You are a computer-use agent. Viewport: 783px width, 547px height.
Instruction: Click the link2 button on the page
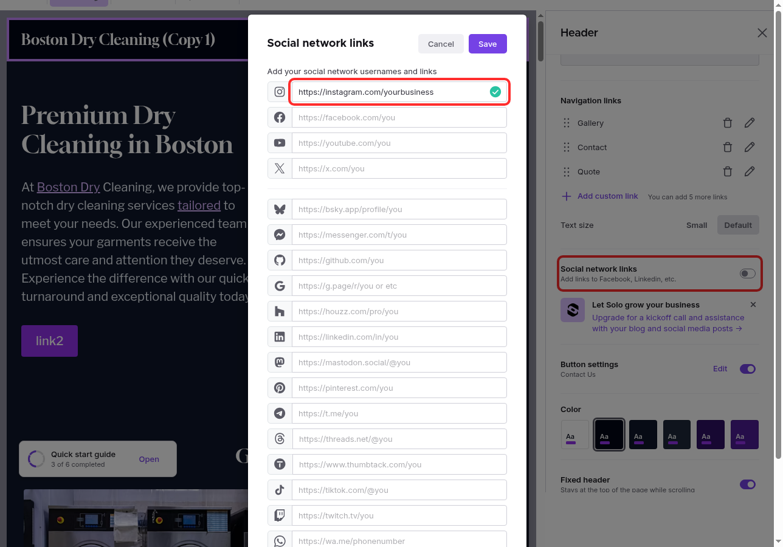(x=49, y=341)
